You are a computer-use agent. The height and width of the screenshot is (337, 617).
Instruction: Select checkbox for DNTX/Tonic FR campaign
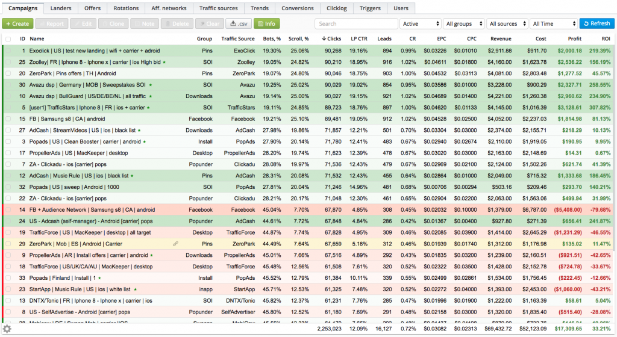(x=8, y=301)
